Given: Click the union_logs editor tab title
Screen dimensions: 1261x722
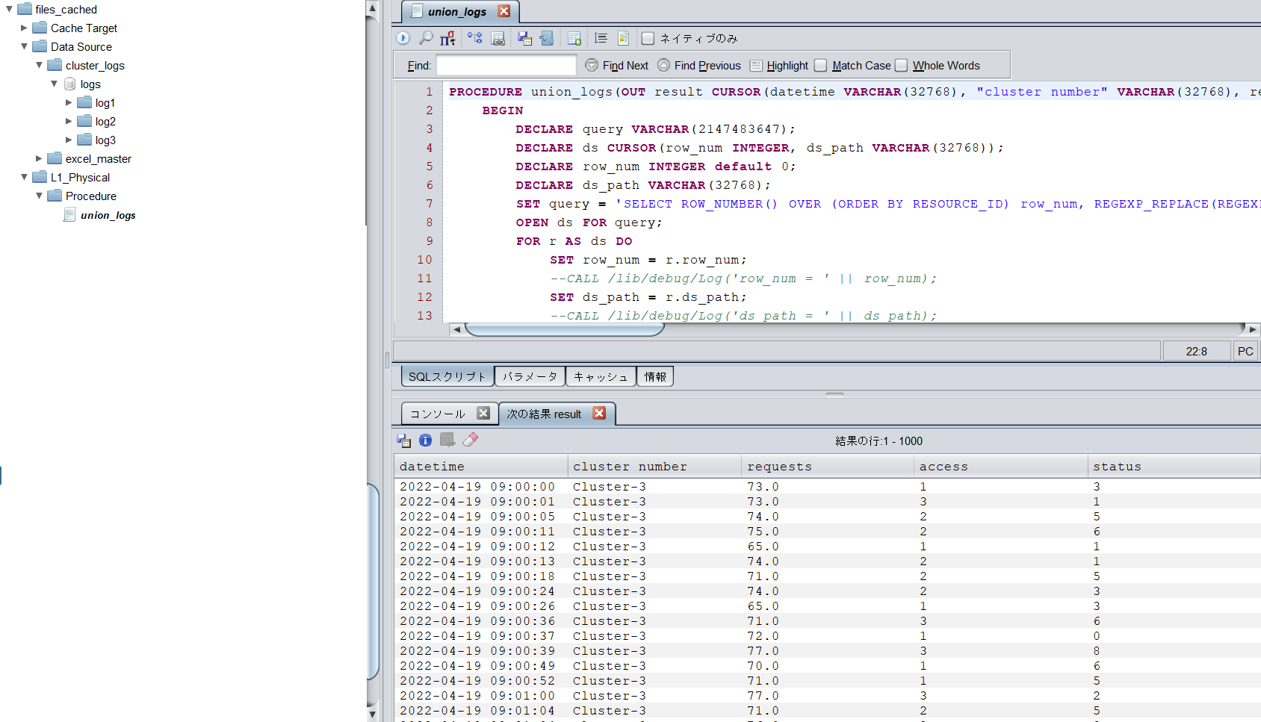Looking at the screenshot, I should click(x=456, y=11).
